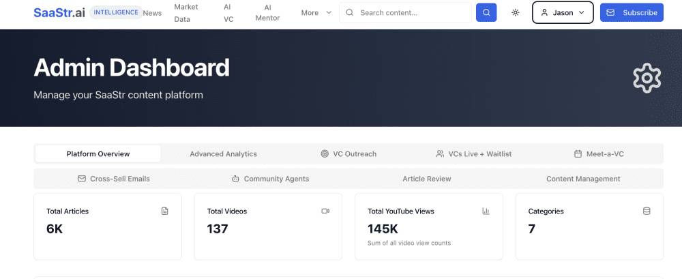
Task: Click the Admin Dashboard heading
Action: [132, 68]
